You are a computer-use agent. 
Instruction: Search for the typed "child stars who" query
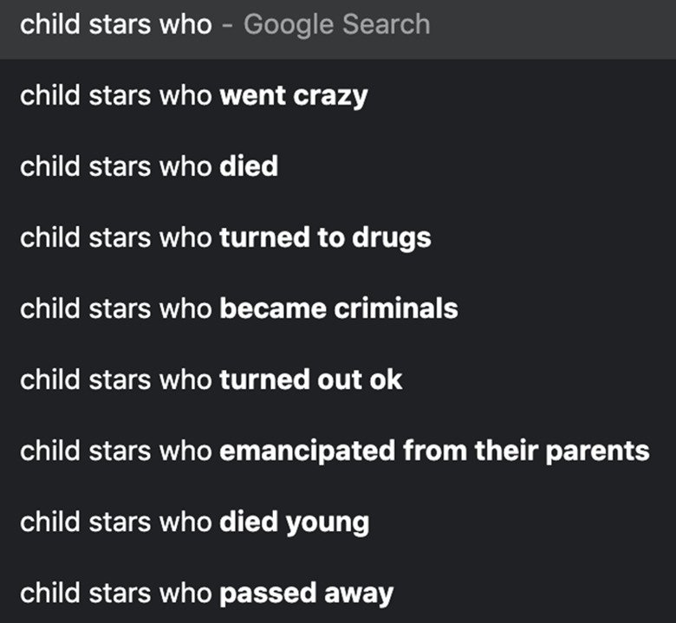click(116, 24)
